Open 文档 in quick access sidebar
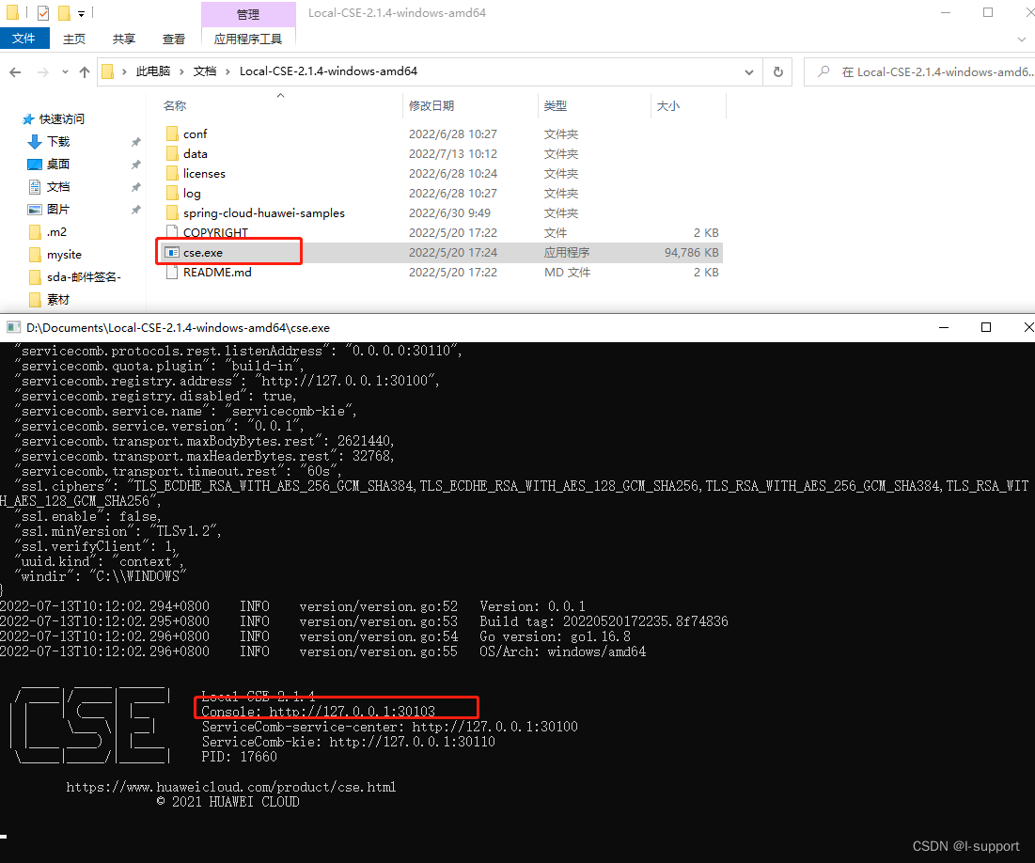The width and height of the screenshot is (1035, 863). (58, 187)
